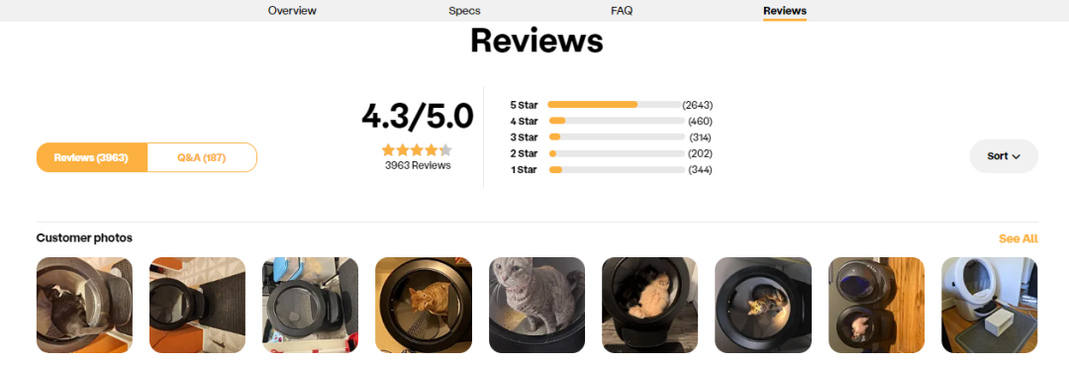
Task: Filter by 1 Star rating row
Action: tap(612, 169)
